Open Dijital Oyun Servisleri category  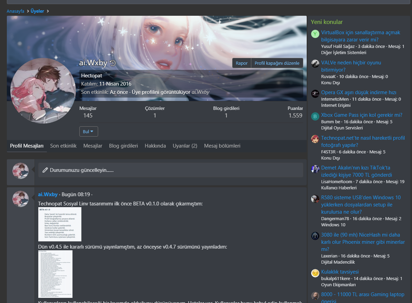[342, 128]
